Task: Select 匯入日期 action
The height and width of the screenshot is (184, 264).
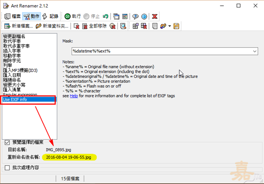Action: (12, 75)
